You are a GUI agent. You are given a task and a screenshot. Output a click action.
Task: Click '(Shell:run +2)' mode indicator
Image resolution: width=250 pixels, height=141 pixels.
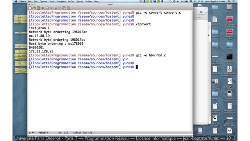pos(82,133)
